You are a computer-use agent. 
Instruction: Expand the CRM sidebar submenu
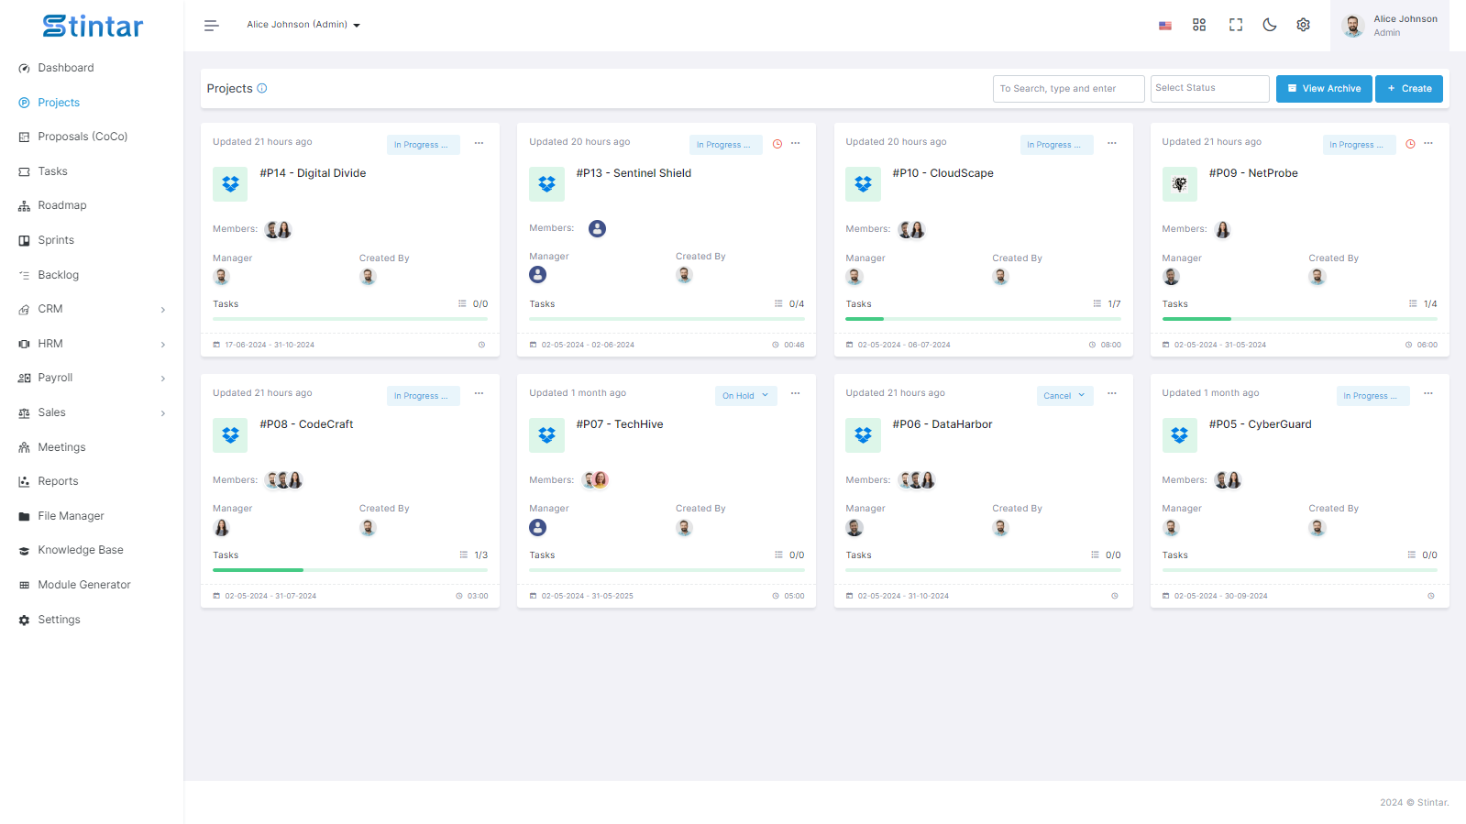pos(92,309)
